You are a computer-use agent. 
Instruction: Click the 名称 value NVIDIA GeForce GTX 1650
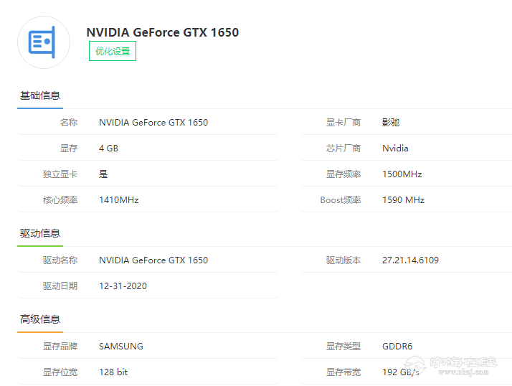pos(153,123)
